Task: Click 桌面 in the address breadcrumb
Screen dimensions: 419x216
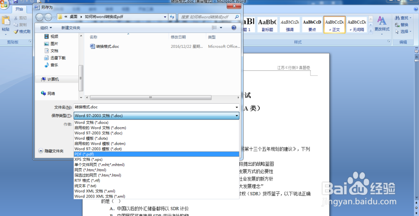Action: click(73, 17)
